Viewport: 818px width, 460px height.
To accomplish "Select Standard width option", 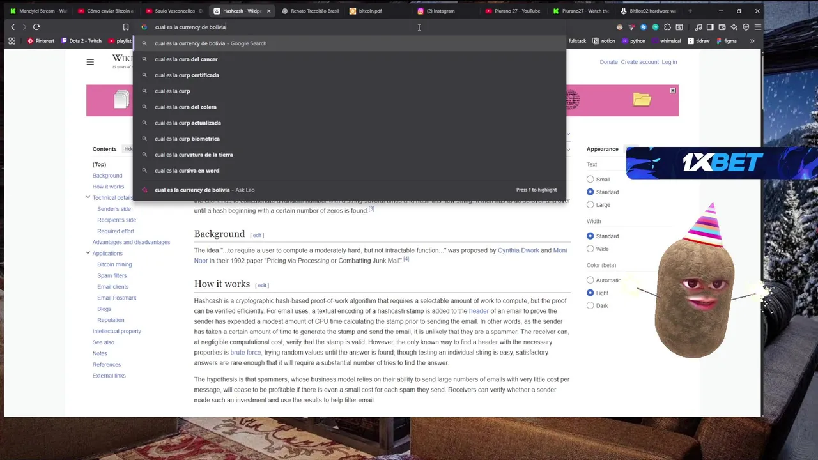I will pyautogui.click(x=590, y=236).
